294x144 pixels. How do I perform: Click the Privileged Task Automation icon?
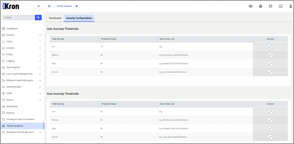tap(3, 119)
